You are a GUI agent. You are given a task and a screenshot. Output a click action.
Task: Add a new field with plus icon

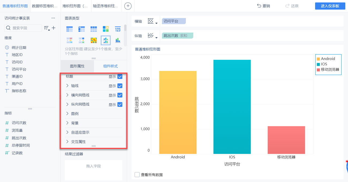point(54,28)
